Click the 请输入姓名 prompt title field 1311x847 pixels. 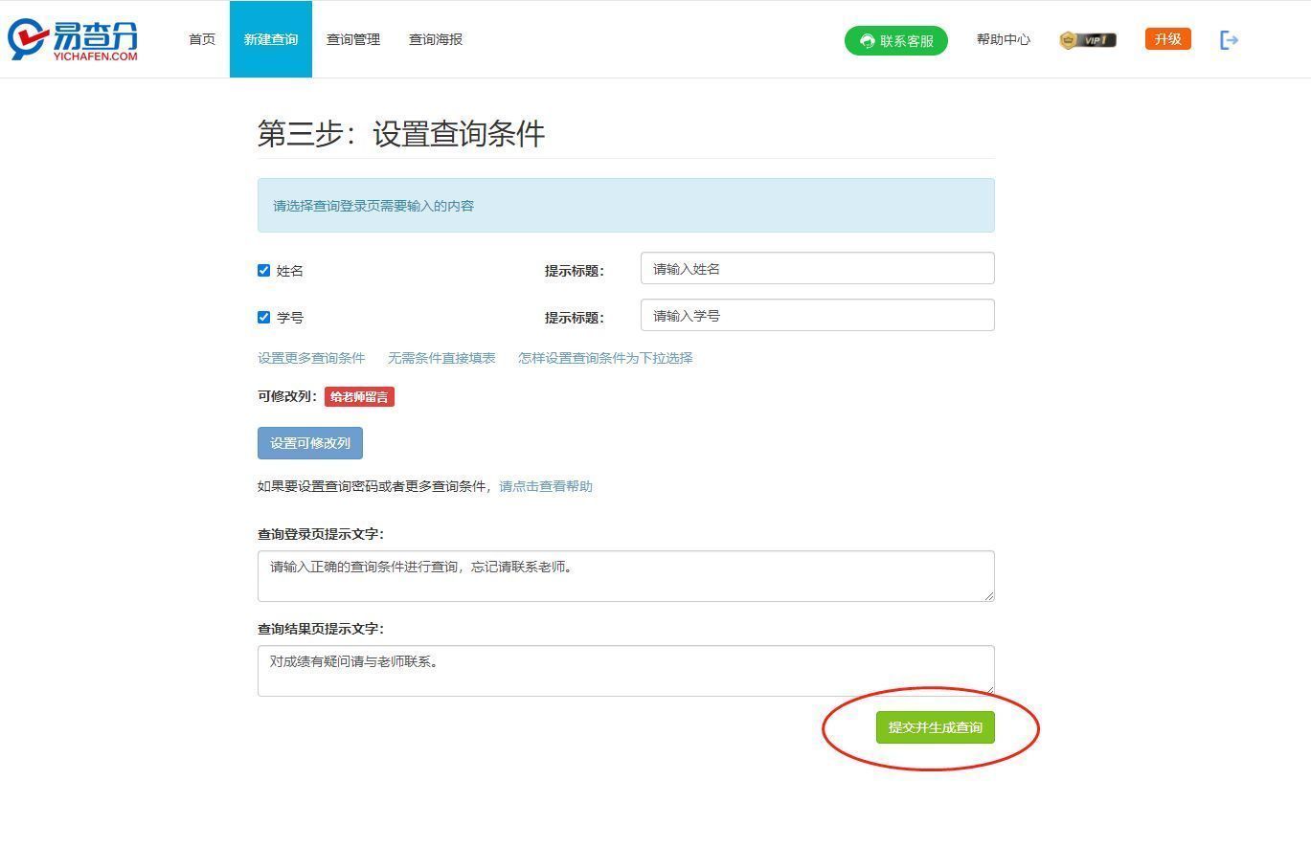click(x=818, y=268)
